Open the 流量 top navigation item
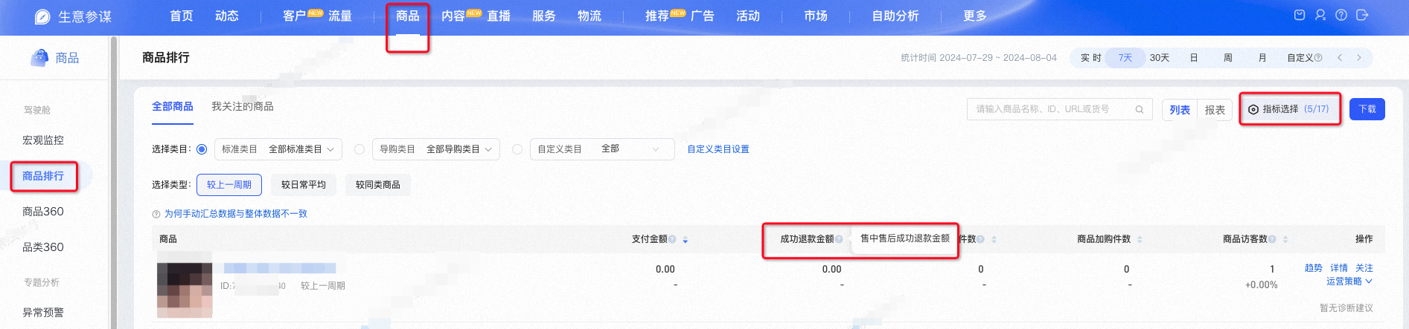Image resolution: width=1409 pixels, height=329 pixels. click(x=340, y=16)
